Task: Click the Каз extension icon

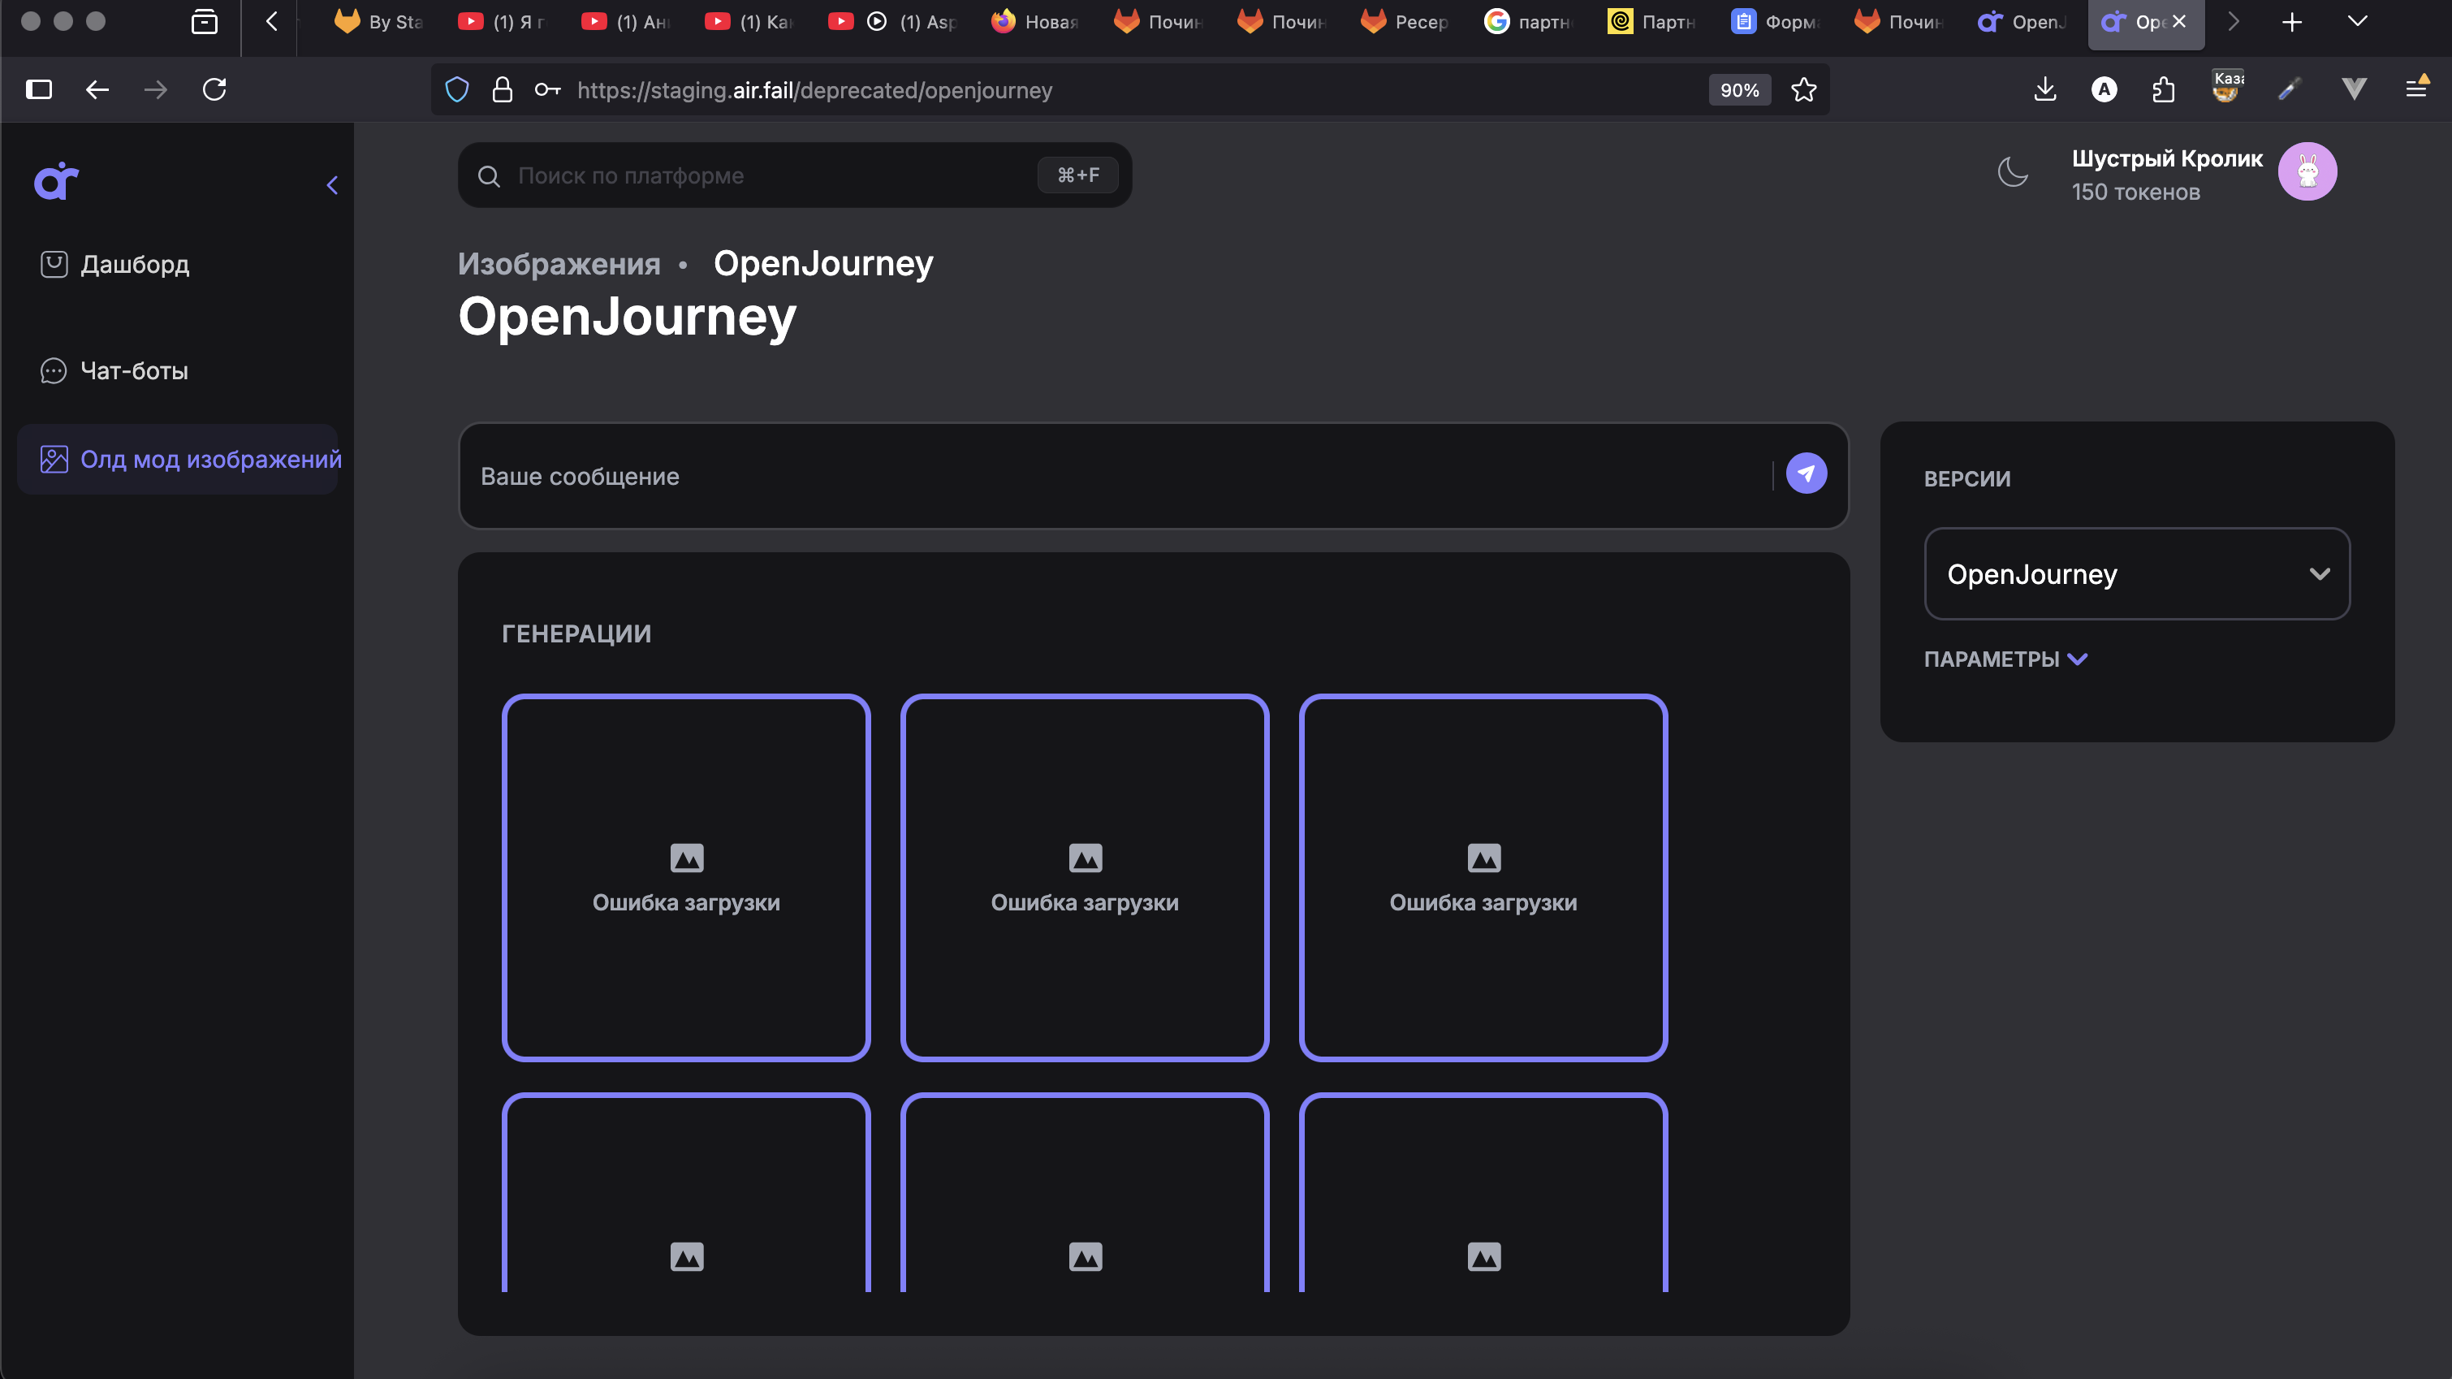Action: [2226, 87]
